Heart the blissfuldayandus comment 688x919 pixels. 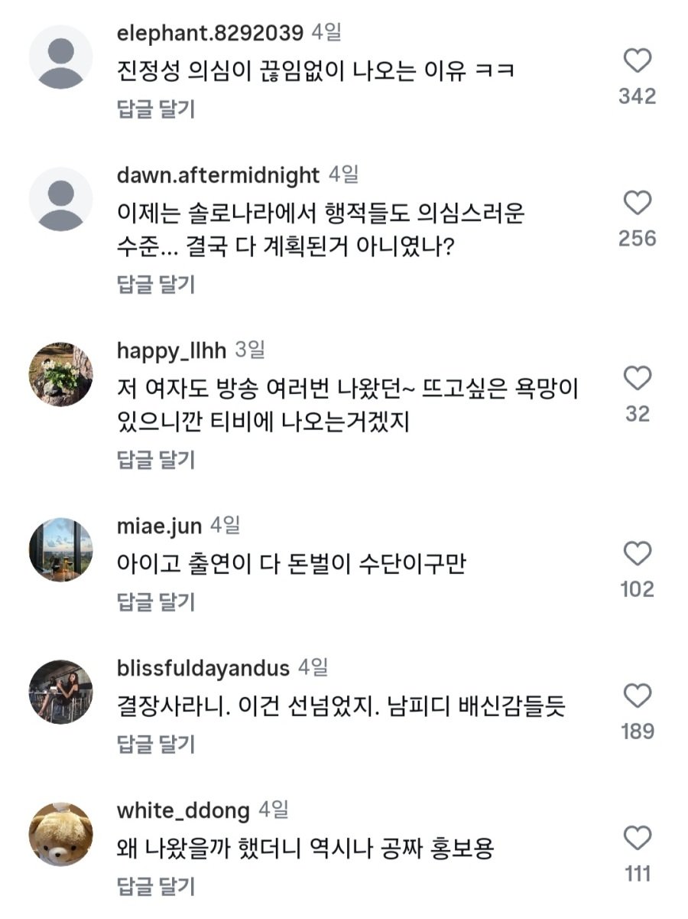click(638, 696)
